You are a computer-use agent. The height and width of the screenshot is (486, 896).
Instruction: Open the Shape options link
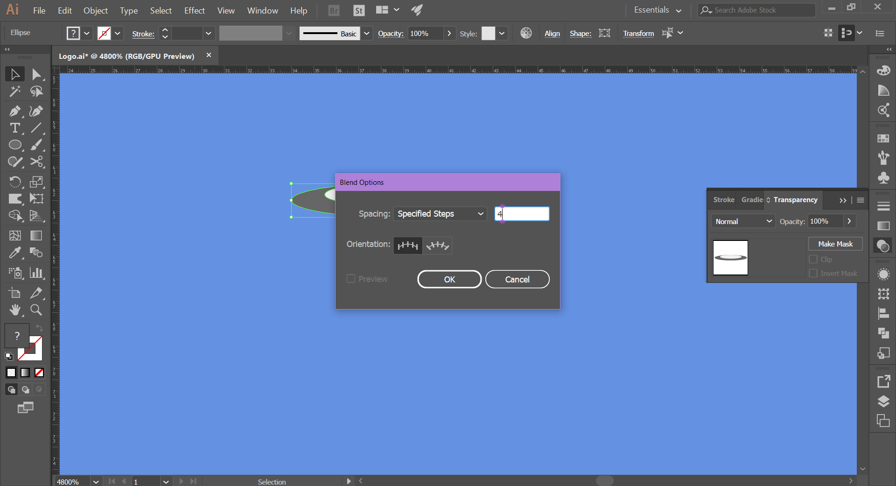(580, 34)
